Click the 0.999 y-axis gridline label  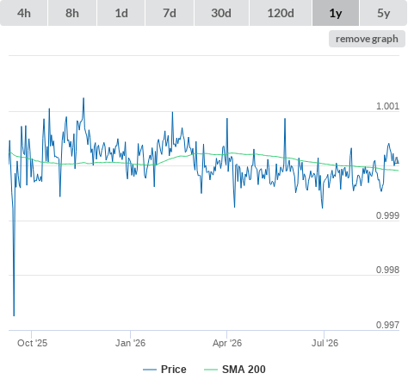pos(387,215)
